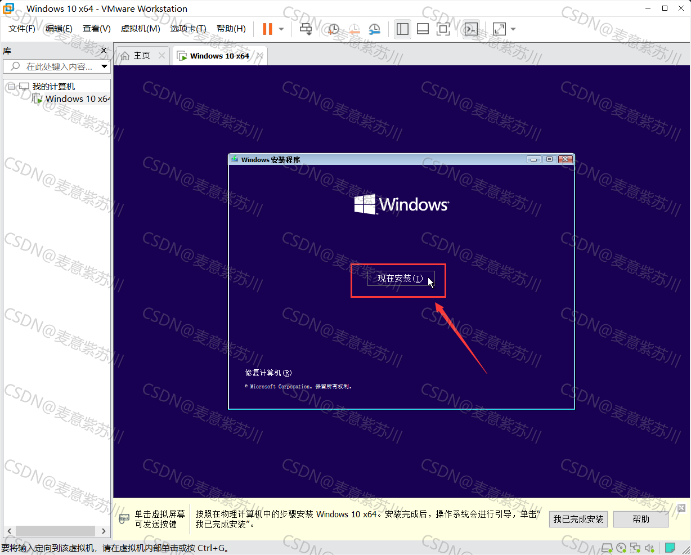Take a snapshot of this virtual machine
Image resolution: width=691 pixels, height=555 pixels.
click(334, 29)
